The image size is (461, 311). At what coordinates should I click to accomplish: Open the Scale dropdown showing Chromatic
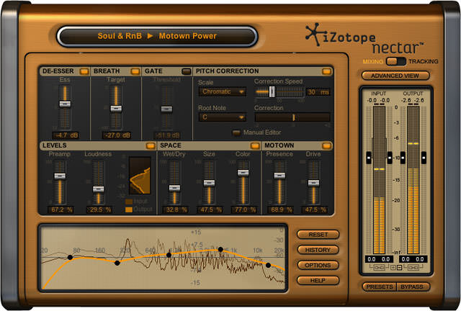tap(223, 91)
